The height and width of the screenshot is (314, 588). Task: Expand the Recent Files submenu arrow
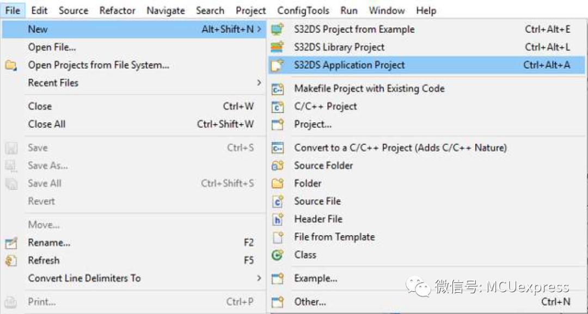point(259,82)
